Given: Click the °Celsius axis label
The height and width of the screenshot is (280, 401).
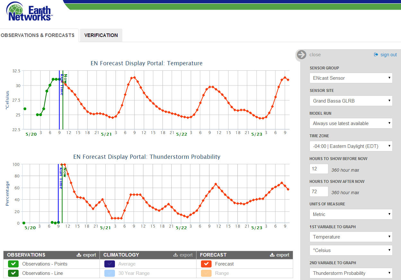Looking at the screenshot, I should 7,100.
